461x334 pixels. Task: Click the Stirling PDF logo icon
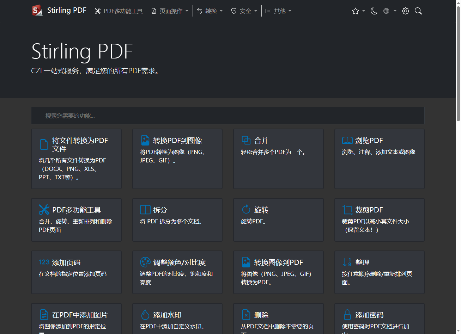pyautogui.click(x=37, y=11)
